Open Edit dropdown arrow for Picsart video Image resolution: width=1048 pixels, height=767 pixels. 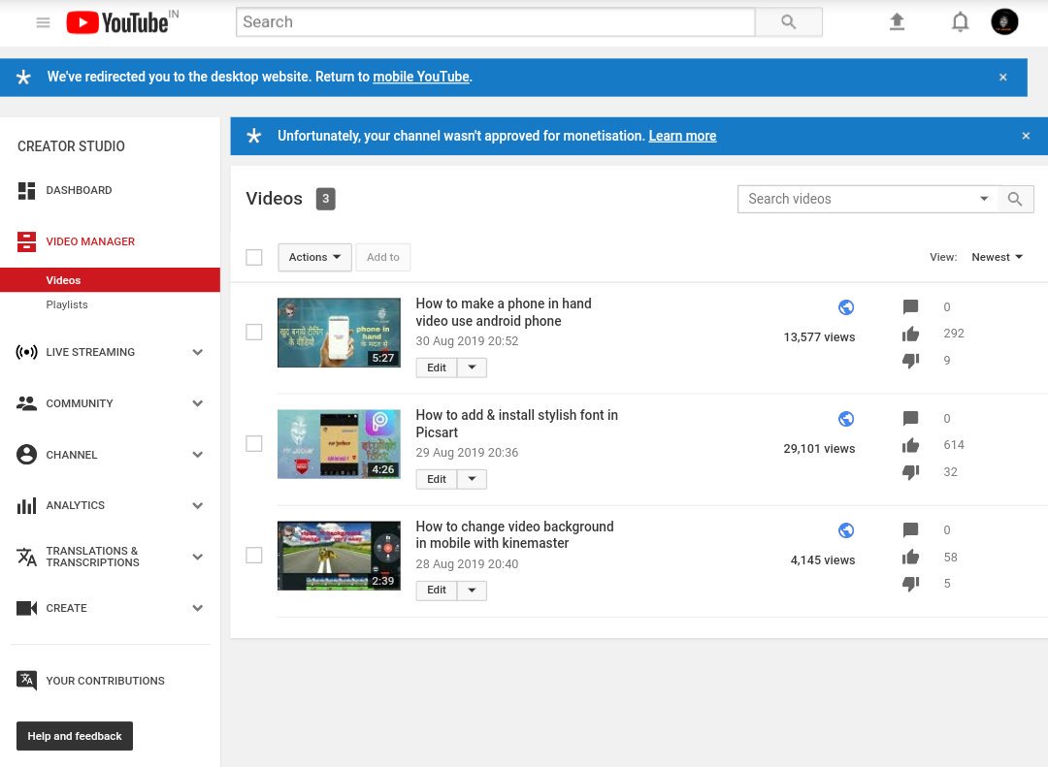[x=472, y=479]
